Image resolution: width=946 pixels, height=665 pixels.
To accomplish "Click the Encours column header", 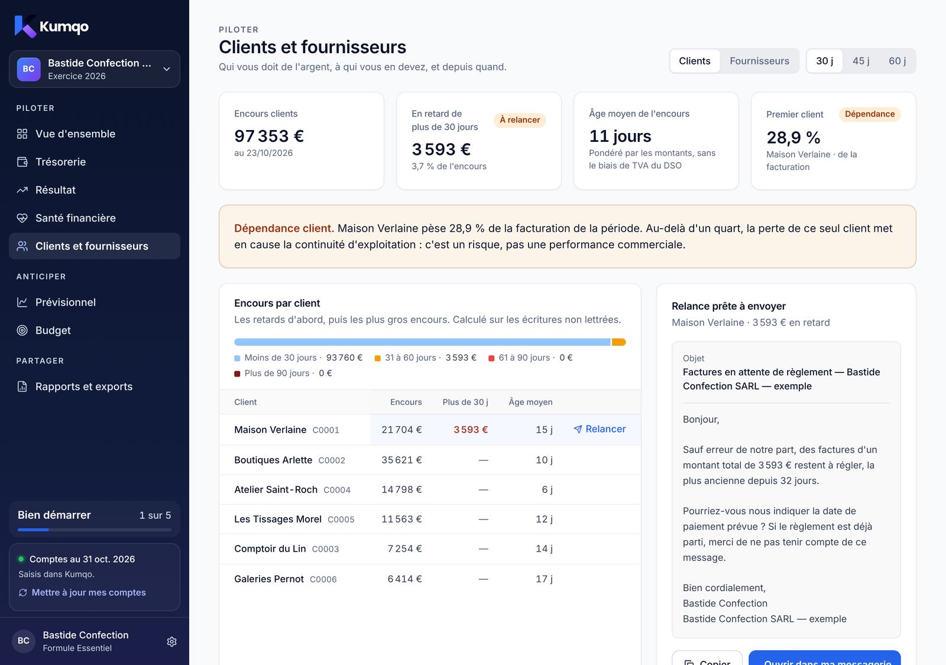I will tap(406, 402).
